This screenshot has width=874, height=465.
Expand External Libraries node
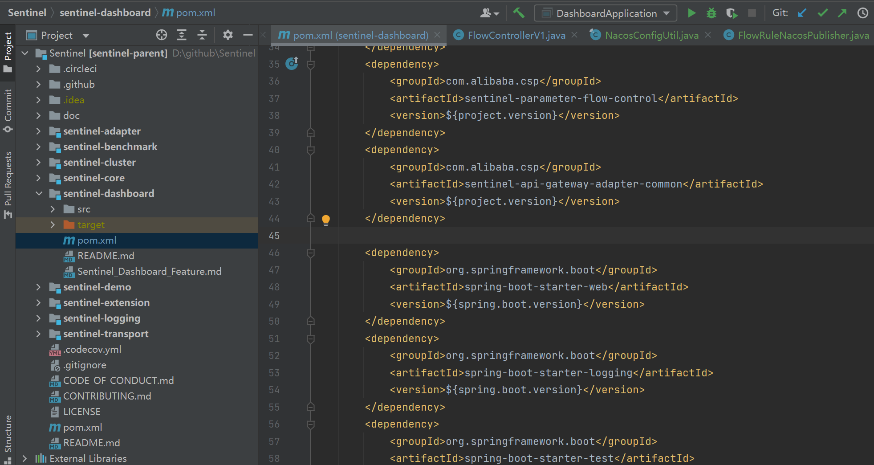25,459
